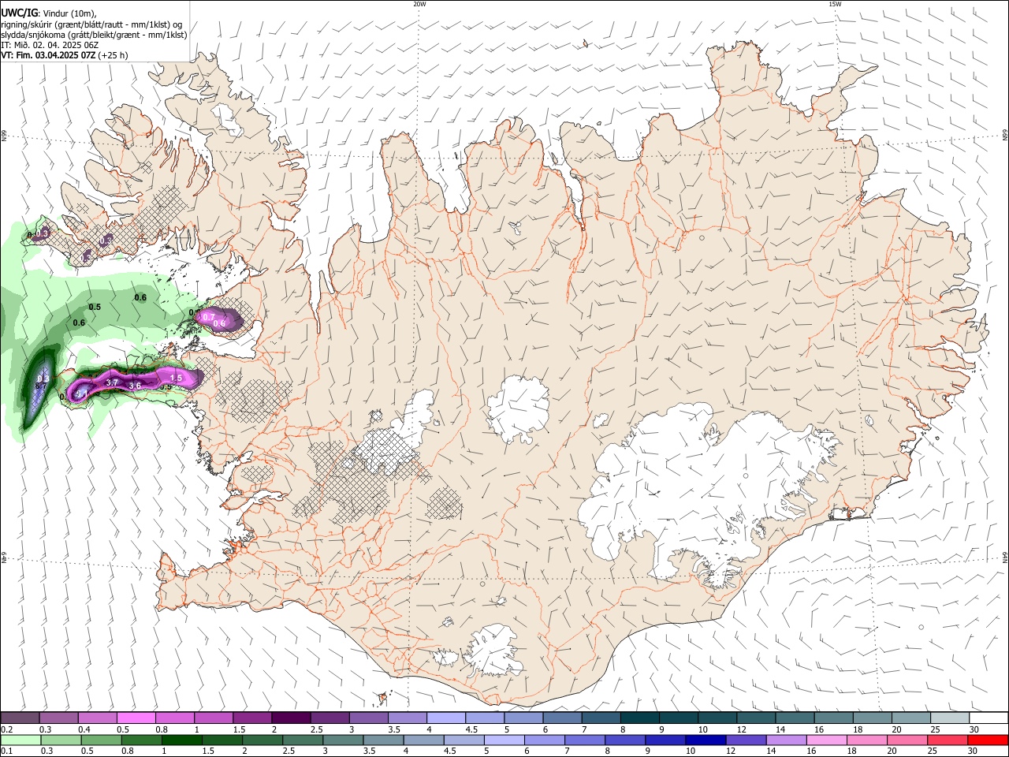Click the bright red swatch ending the rain scale
The height and width of the screenshot is (757, 1009).
pyautogui.click(x=988, y=740)
